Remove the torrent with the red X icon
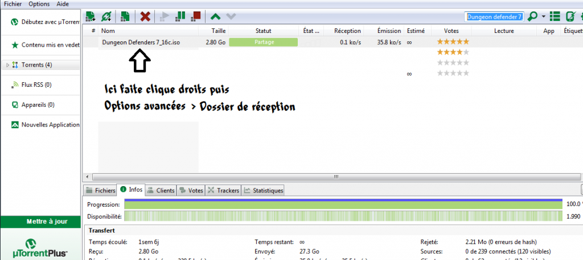The width and height of the screenshot is (583, 260). pyautogui.click(x=145, y=16)
